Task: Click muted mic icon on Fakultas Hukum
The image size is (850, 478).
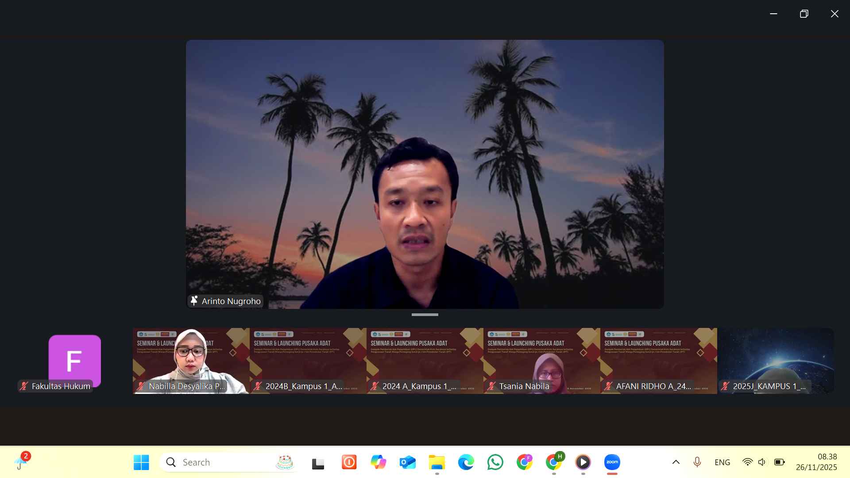Action: [x=24, y=386]
